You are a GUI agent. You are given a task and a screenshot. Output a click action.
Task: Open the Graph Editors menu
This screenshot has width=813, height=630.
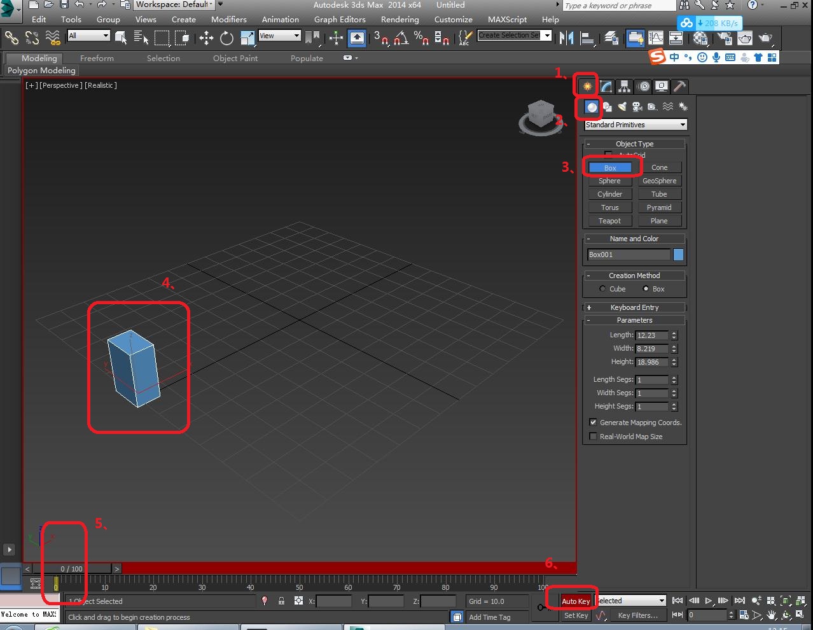click(340, 19)
